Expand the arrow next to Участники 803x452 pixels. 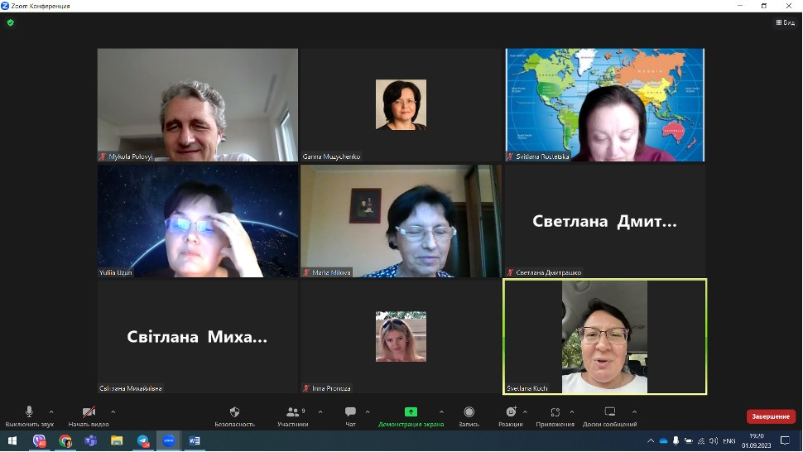[x=320, y=411]
